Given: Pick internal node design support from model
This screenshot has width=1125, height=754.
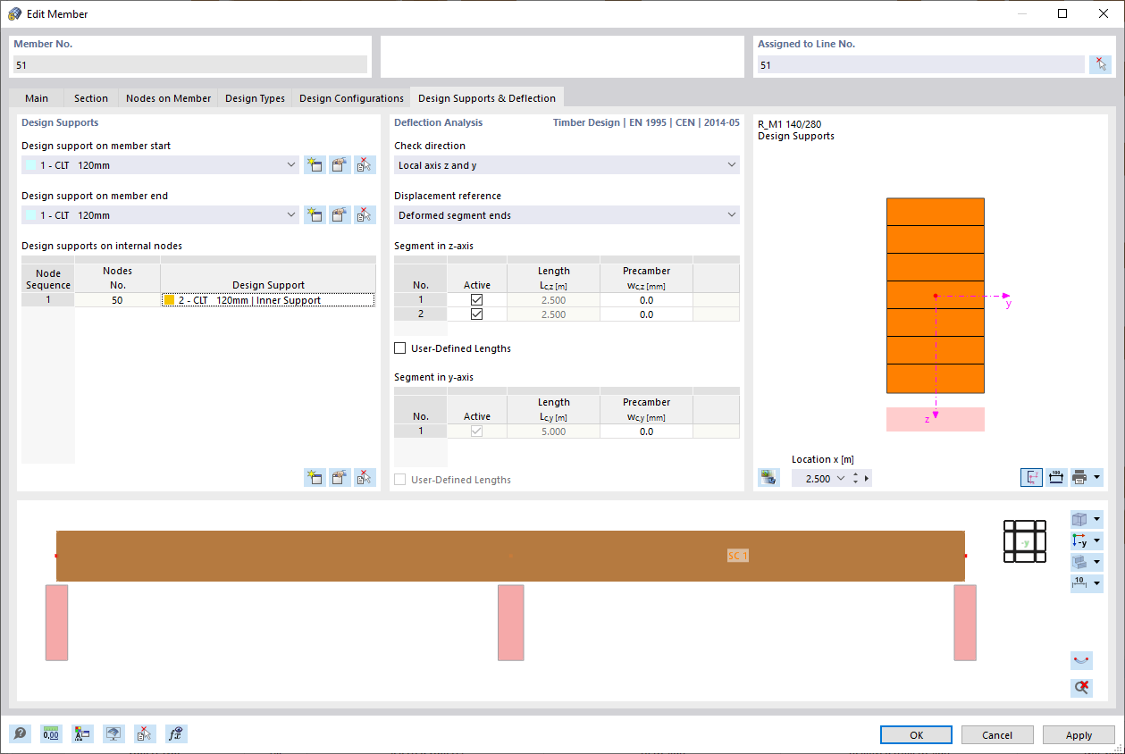Looking at the screenshot, I should click(365, 477).
